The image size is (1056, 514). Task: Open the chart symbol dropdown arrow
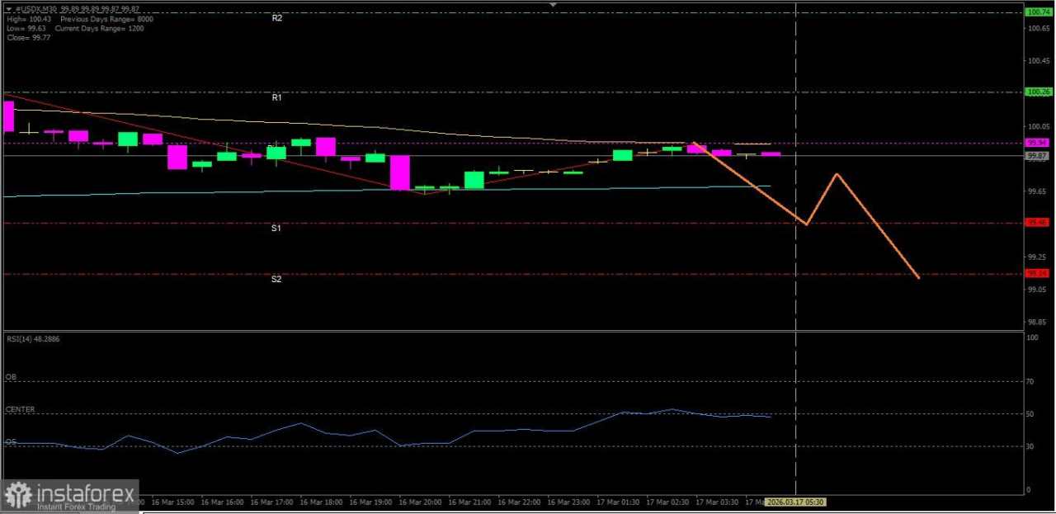(x=7, y=7)
